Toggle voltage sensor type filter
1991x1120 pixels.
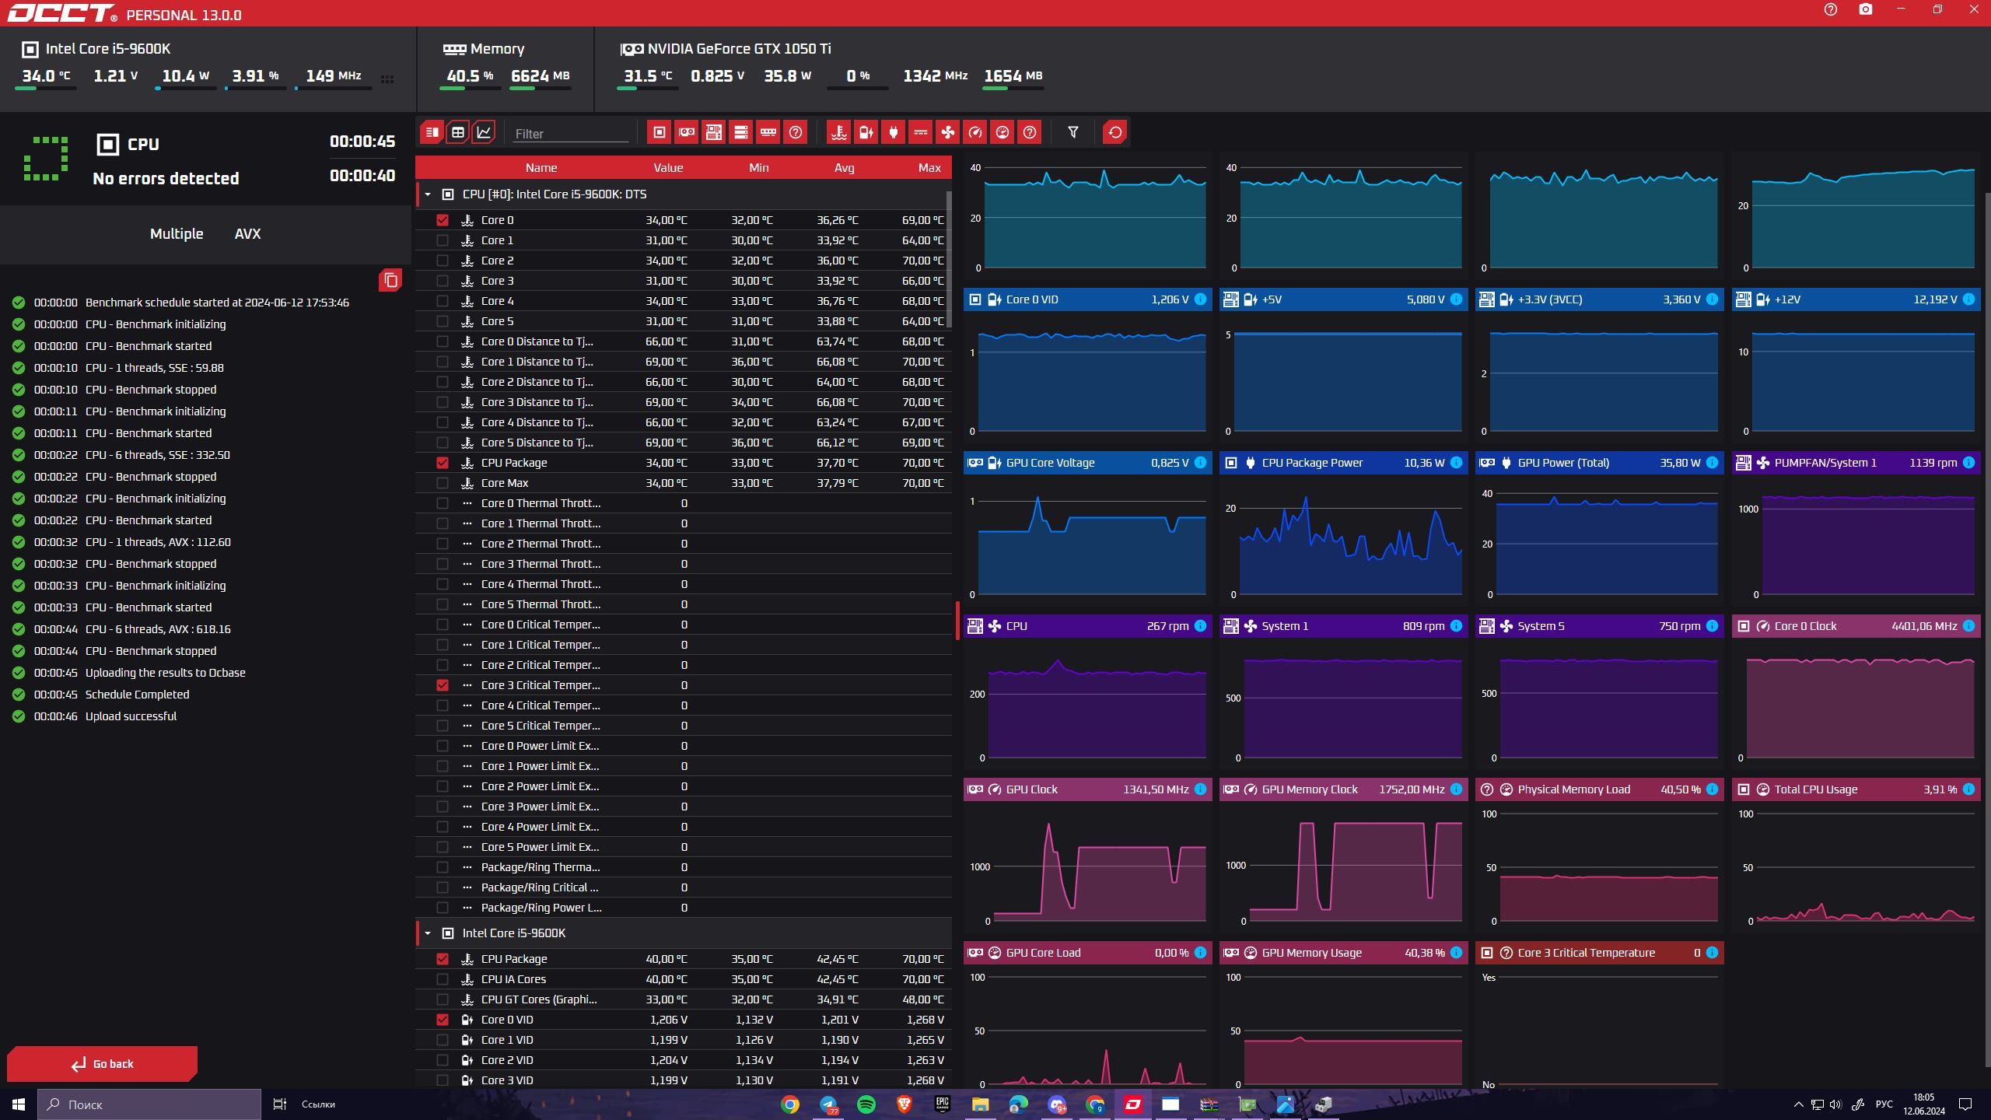click(866, 132)
